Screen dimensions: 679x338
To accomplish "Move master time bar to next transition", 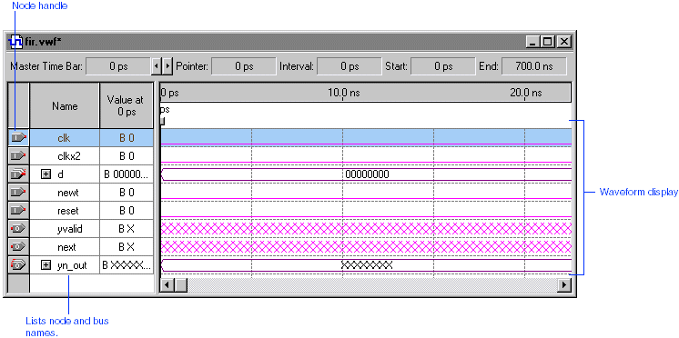I will (x=167, y=66).
